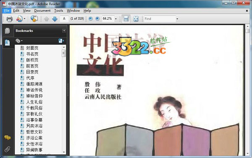The height and width of the screenshot is (158, 252).
Task: Open the Document menu
Action: tap(42, 10)
